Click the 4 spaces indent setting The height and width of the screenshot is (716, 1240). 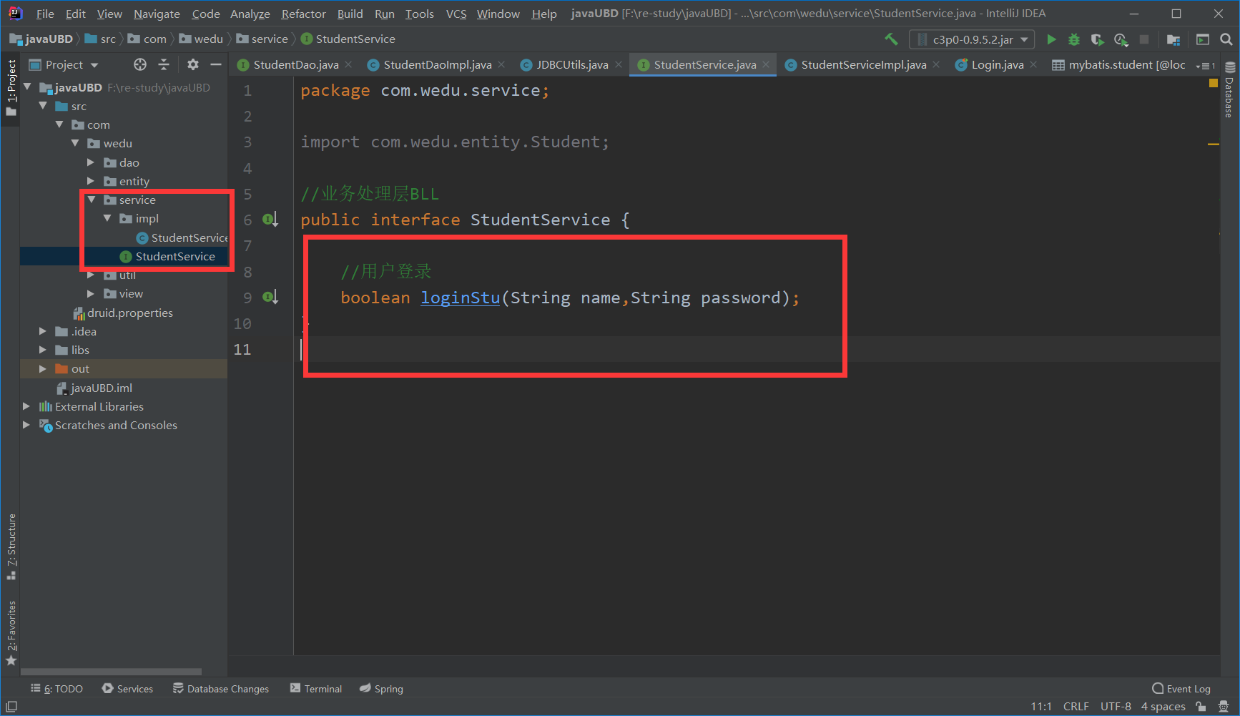[x=1163, y=707]
